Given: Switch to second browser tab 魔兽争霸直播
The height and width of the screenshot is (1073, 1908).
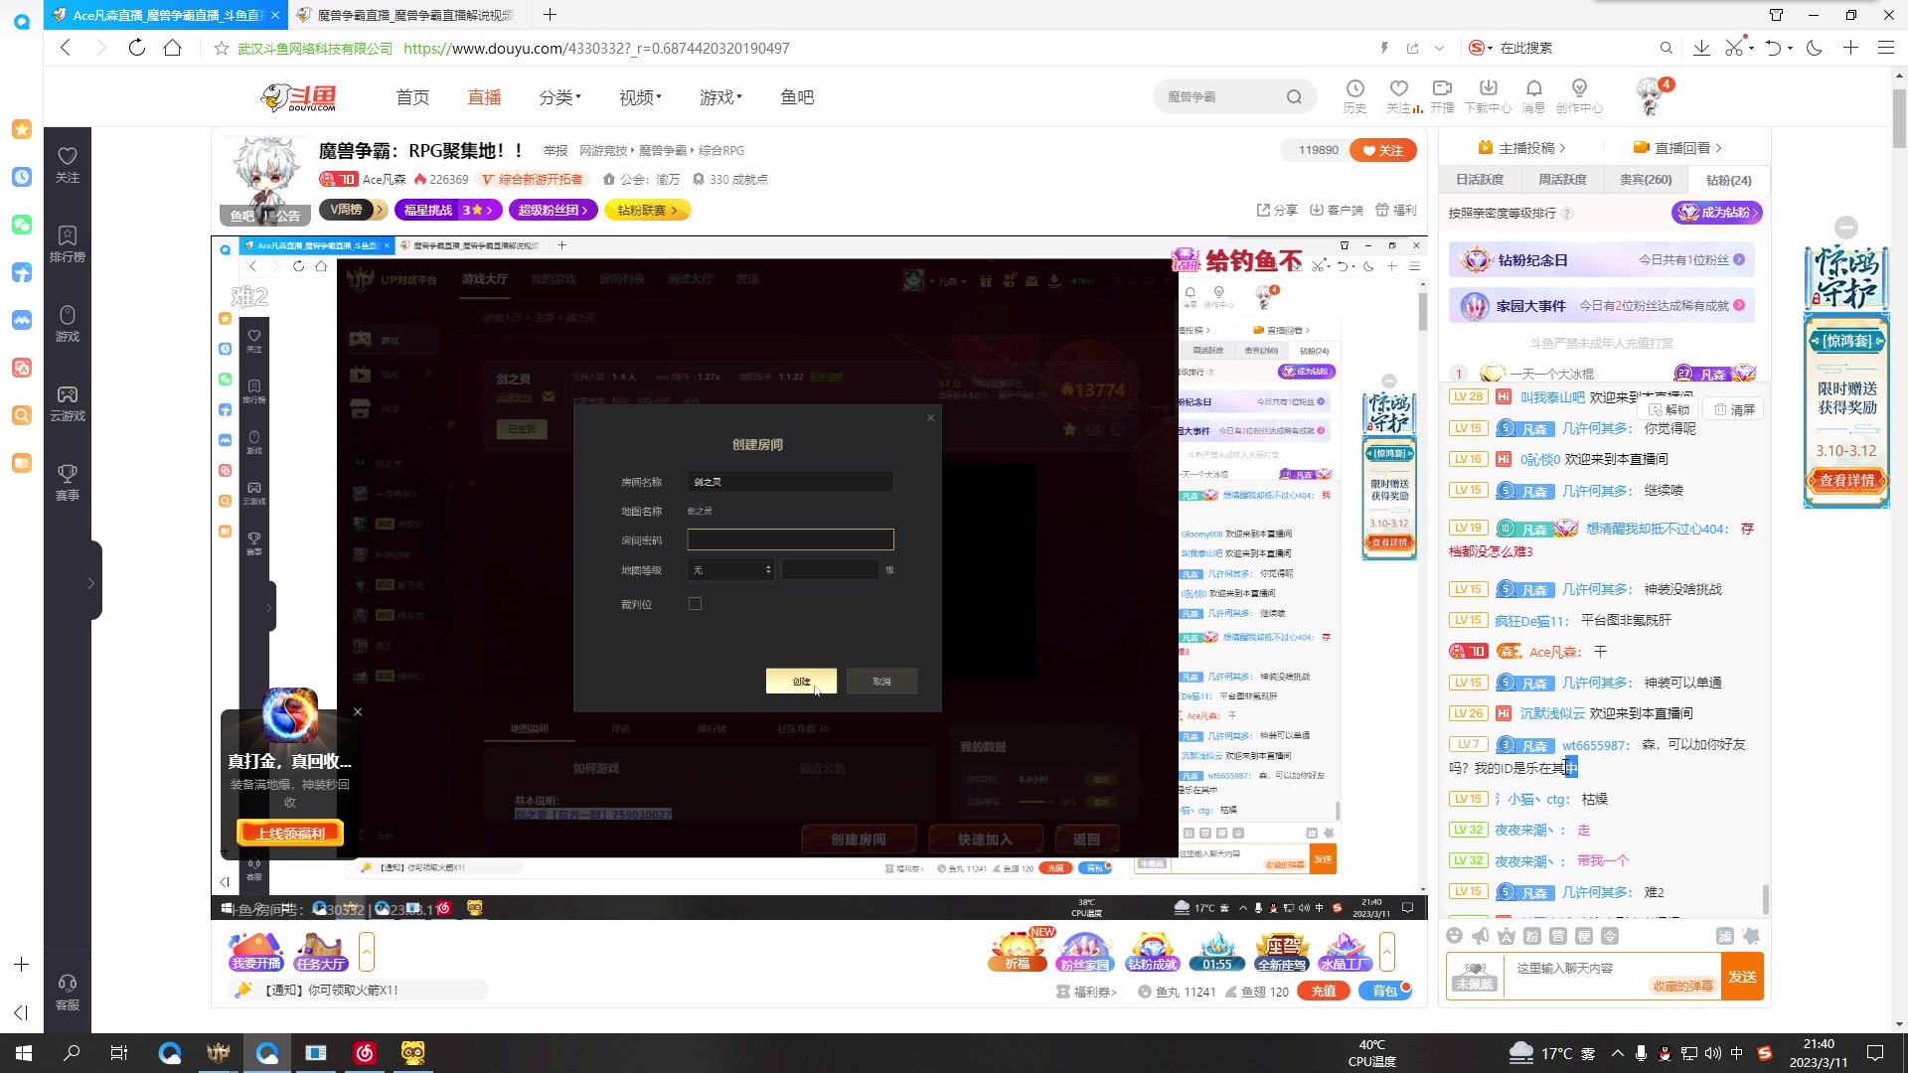Looking at the screenshot, I should 414,15.
